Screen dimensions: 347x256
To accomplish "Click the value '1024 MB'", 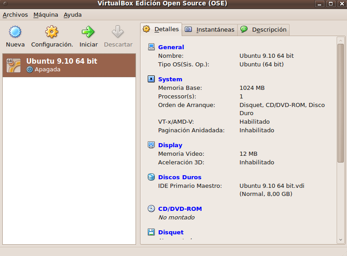I will pyautogui.click(x=252, y=88).
